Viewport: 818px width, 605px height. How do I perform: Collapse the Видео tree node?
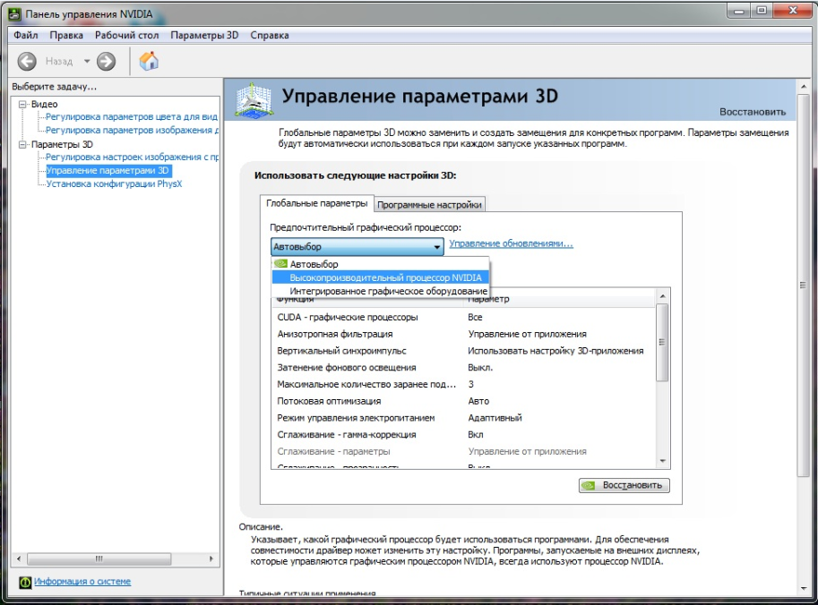(22, 104)
